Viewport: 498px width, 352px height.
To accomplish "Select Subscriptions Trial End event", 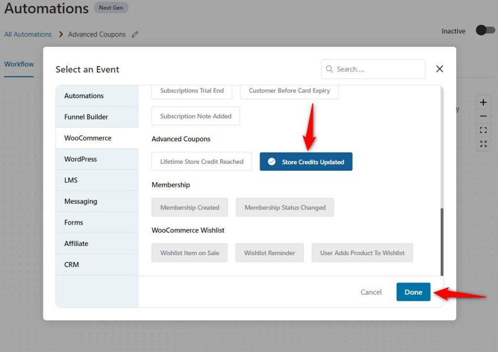I will tap(192, 91).
